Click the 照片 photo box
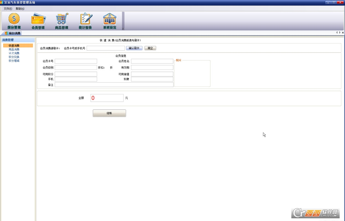The height and width of the screenshot is (221, 345). pyautogui.click(x=192, y=74)
